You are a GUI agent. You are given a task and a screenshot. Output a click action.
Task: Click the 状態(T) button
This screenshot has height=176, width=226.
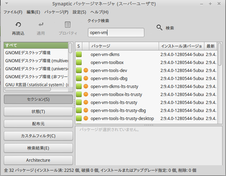tap(38, 111)
